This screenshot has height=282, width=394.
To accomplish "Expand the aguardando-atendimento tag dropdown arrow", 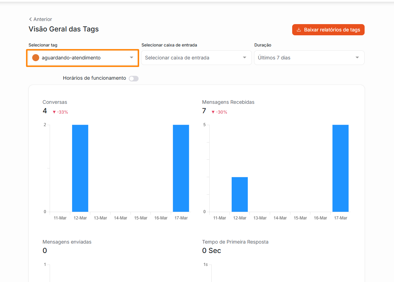I will (132, 58).
